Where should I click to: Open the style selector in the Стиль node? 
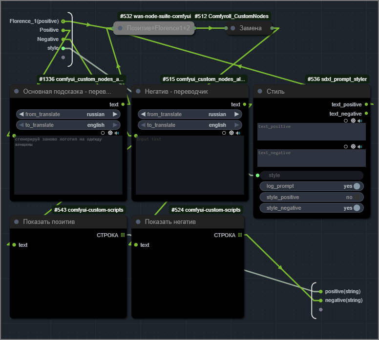312,175
